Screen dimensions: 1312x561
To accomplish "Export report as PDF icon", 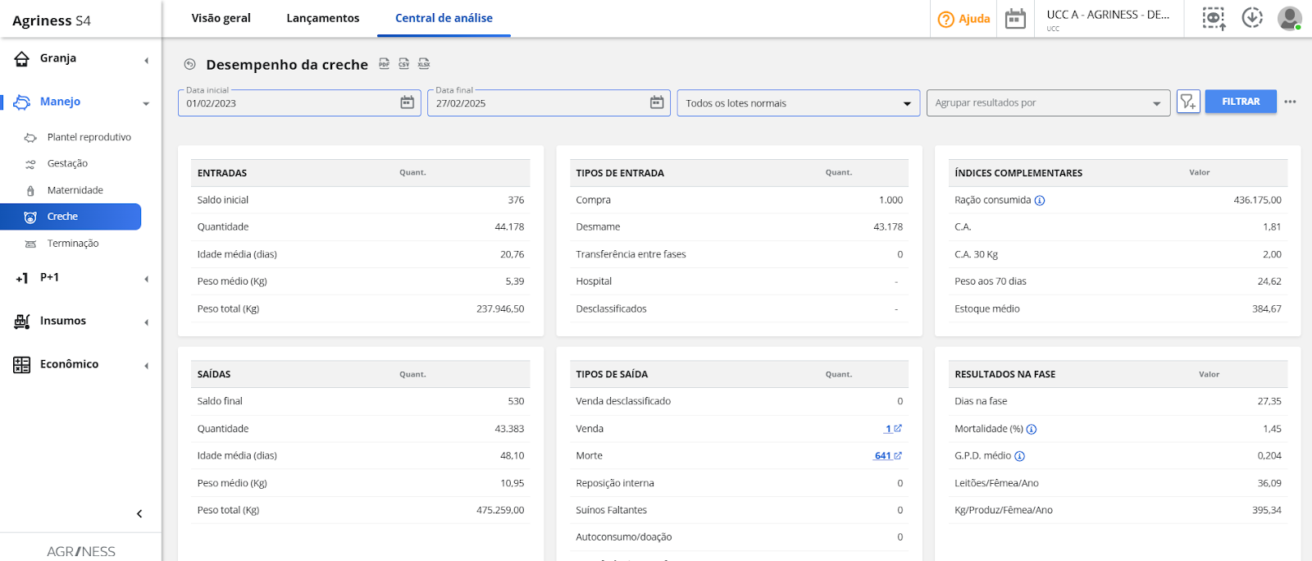I will (x=384, y=63).
